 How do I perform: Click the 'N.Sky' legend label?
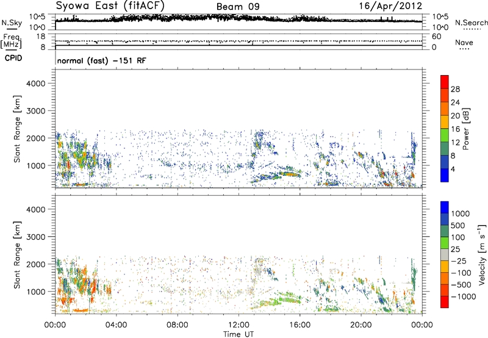tap(12, 23)
